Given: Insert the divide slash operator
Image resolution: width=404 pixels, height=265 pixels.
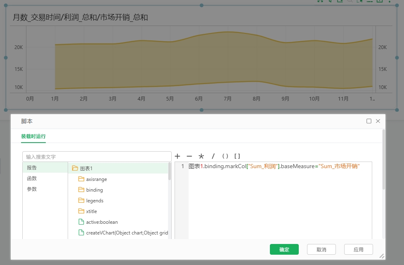Looking at the screenshot, I should [213, 156].
